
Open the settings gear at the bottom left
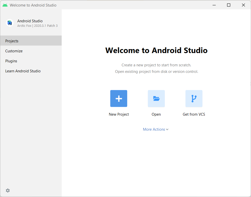click(x=8, y=190)
